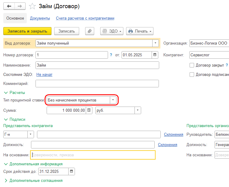The height and width of the screenshot is (187, 229).
Task: Switch to the Документы tab
Action: pyautogui.click(x=40, y=18)
